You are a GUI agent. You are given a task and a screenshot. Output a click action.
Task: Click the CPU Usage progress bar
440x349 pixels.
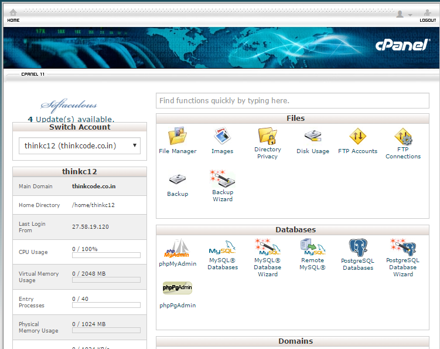pos(106,255)
